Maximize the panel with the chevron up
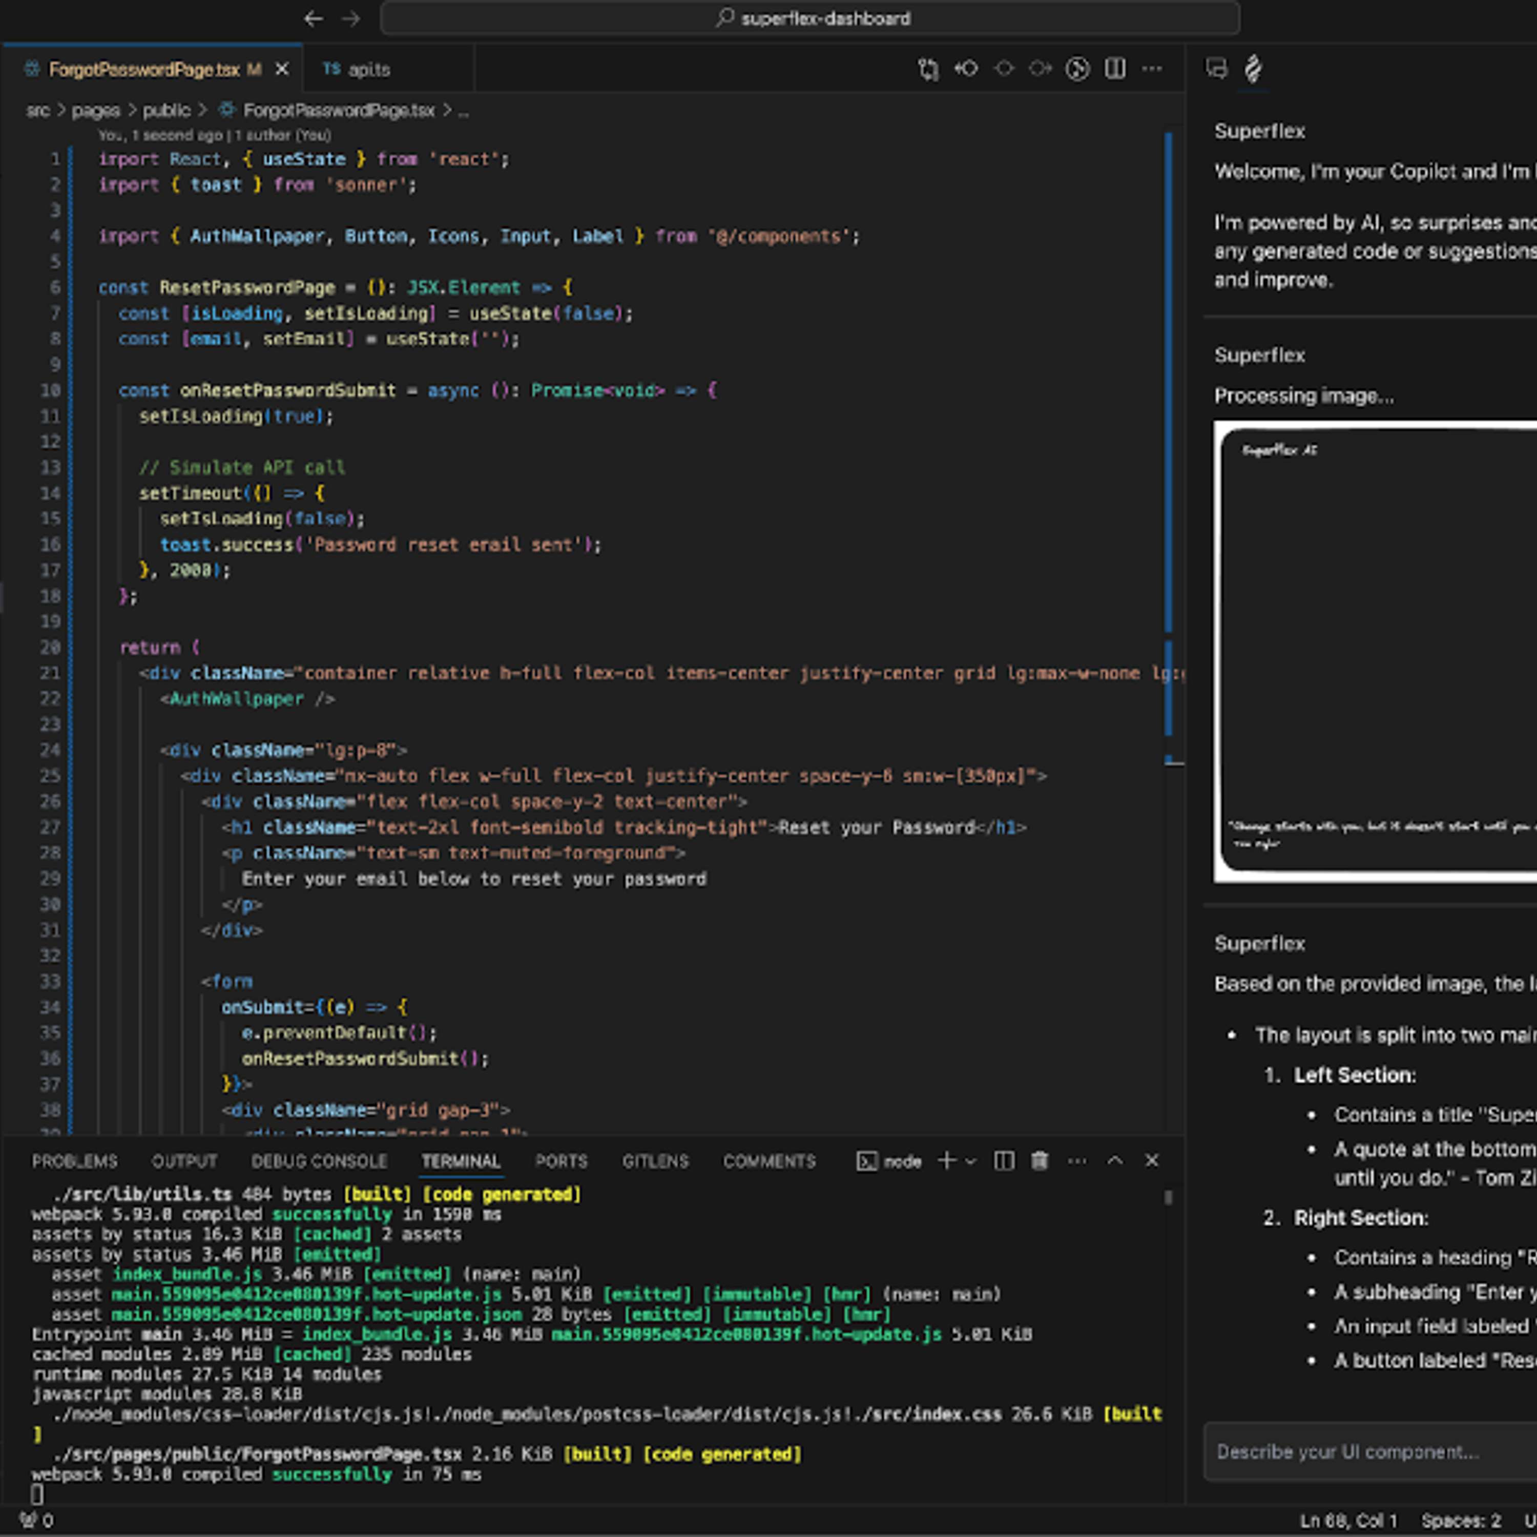1537x1537 pixels. click(1114, 1161)
